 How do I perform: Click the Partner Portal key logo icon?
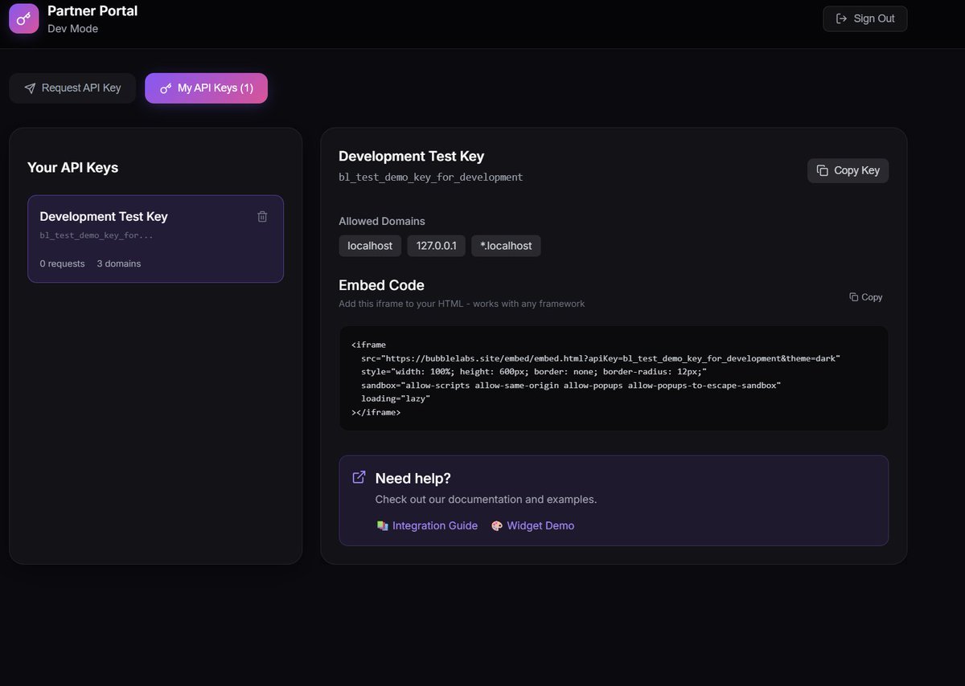point(24,18)
